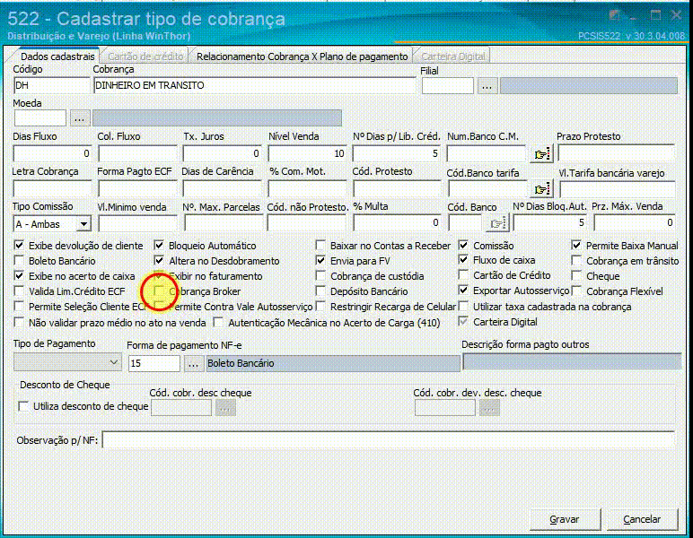Toggle Exibe no acerto de caixa
Image resolution: width=693 pixels, height=538 pixels.
pyautogui.click(x=19, y=276)
